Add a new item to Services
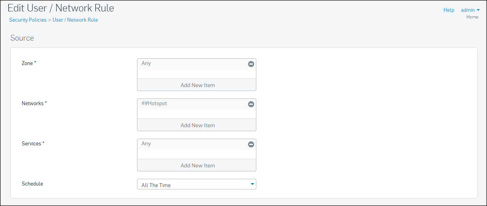Viewport: 487px width, 206px height. [x=197, y=165]
